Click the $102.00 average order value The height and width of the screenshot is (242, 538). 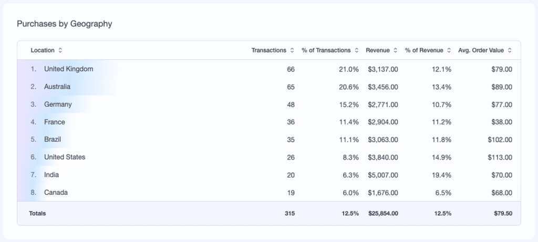[x=500, y=140]
